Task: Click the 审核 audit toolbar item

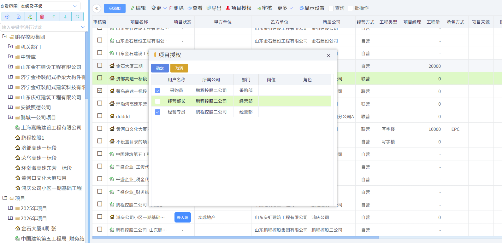Action: (x=264, y=8)
